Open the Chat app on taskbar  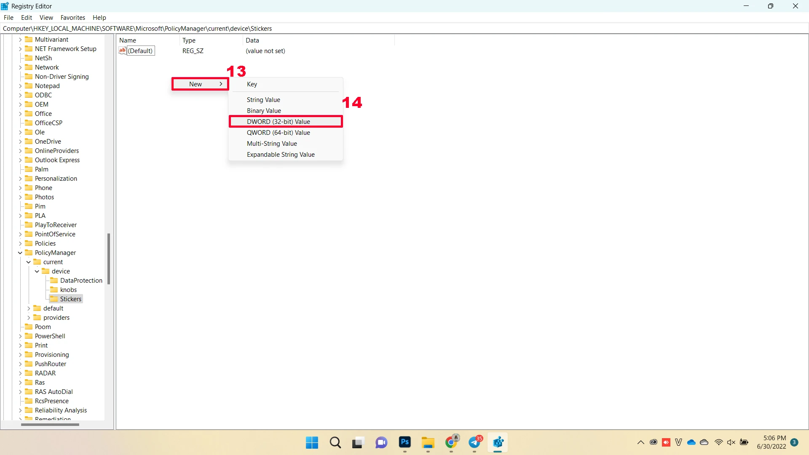(381, 443)
